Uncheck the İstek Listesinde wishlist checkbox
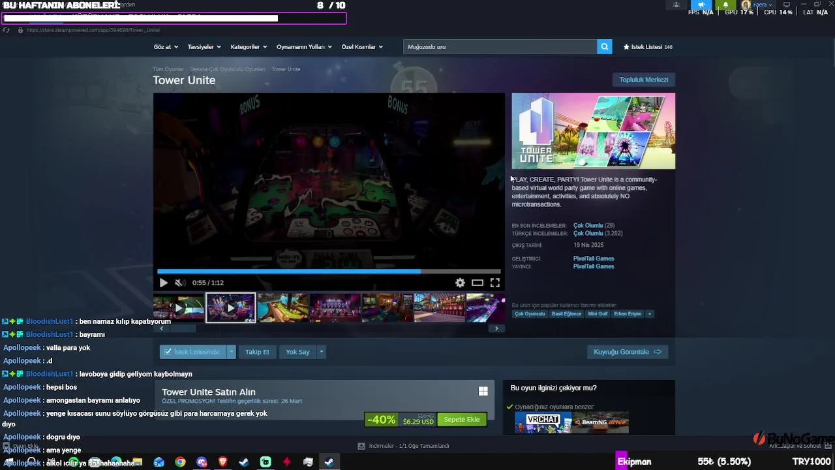 click(x=168, y=352)
